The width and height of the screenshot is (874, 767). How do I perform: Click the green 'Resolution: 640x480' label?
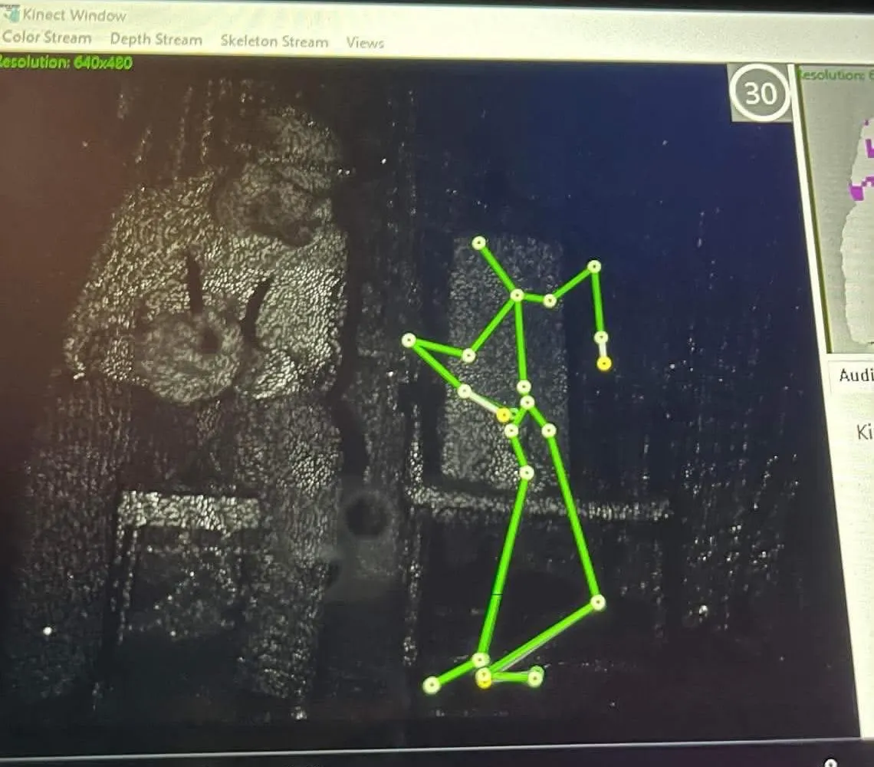click(65, 62)
